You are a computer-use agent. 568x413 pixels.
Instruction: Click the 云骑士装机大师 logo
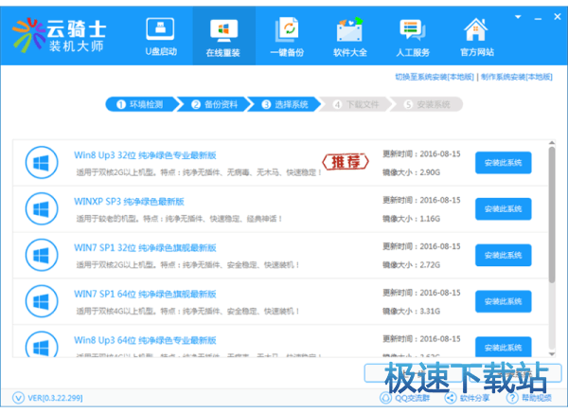pyautogui.click(x=59, y=36)
